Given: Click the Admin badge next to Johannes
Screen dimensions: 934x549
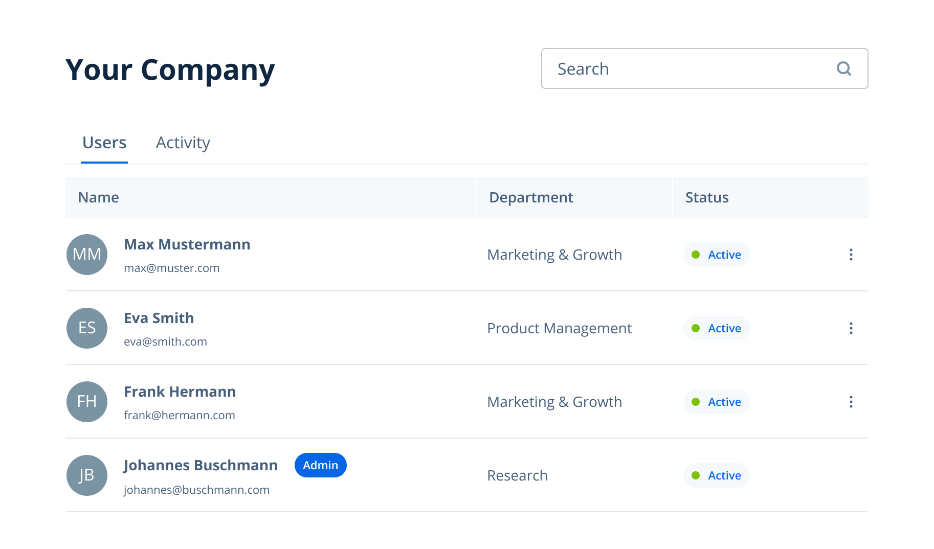Looking at the screenshot, I should pos(320,465).
